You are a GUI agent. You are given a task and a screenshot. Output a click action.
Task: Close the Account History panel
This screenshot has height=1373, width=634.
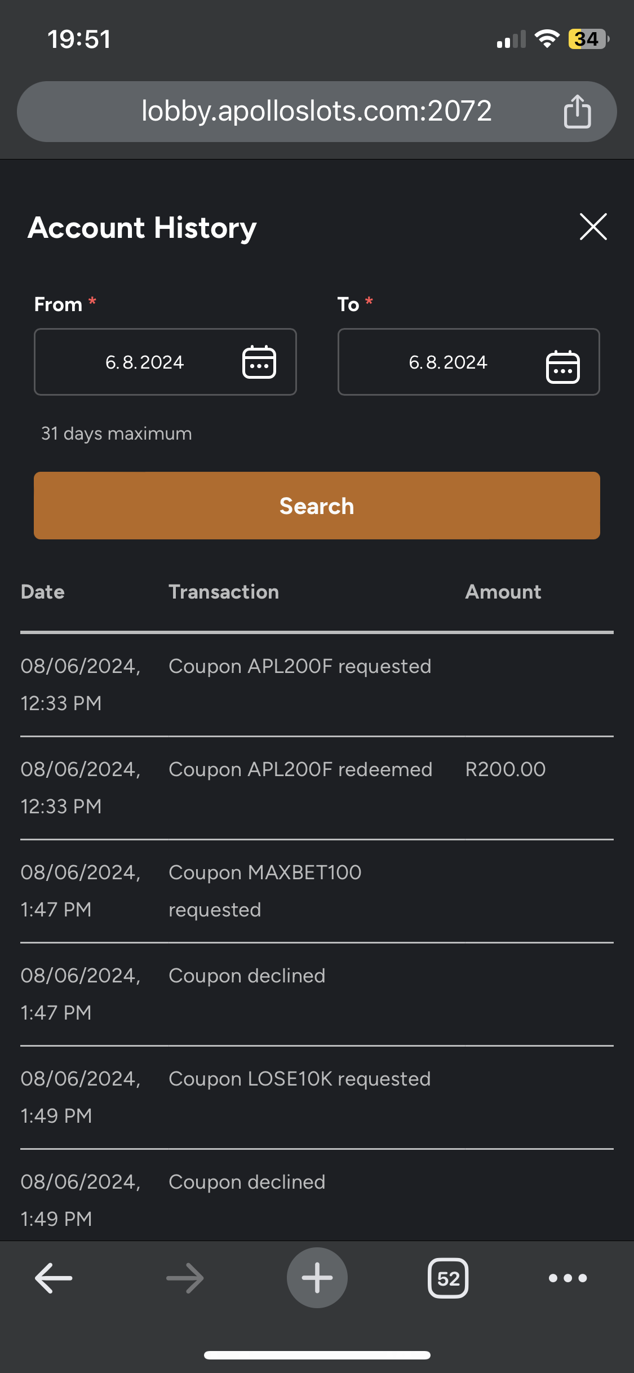click(593, 227)
